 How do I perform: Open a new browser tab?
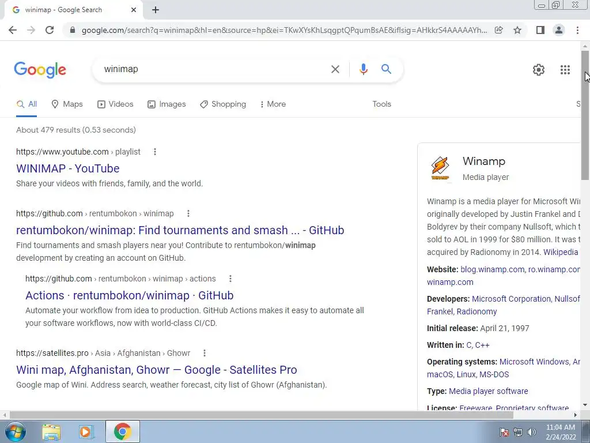click(x=156, y=10)
